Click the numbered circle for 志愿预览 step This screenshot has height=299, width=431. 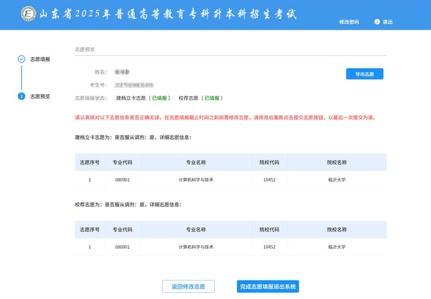[21, 96]
